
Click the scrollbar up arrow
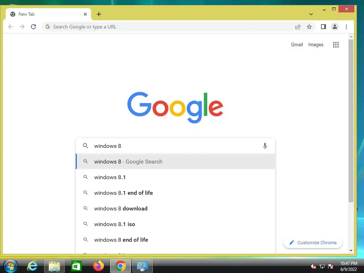tap(351, 37)
